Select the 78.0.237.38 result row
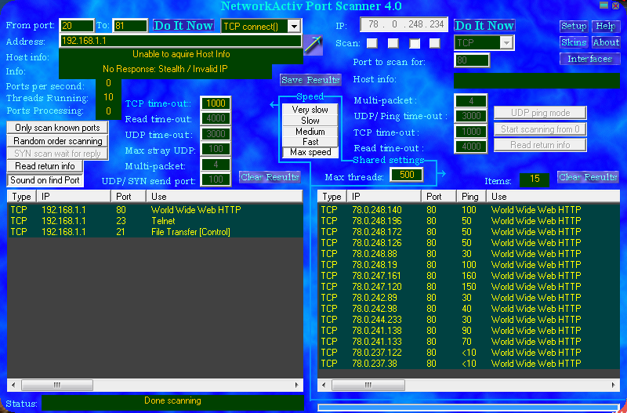Image resolution: width=627 pixels, height=413 pixels. [469, 364]
